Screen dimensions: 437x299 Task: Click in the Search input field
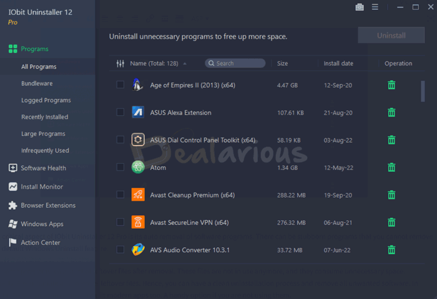coord(235,63)
